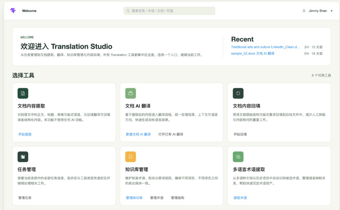Select the 任务管理 card title
Screen dimensions: 340x210
click(27, 170)
